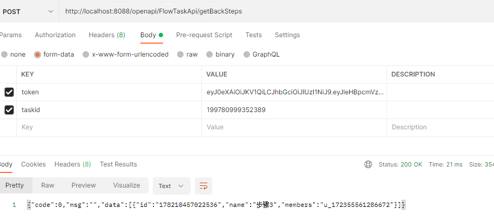Screen dimensions: 494x222
Task: Select the form-data radio button
Action: pyautogui.click(x=37, y=54)
